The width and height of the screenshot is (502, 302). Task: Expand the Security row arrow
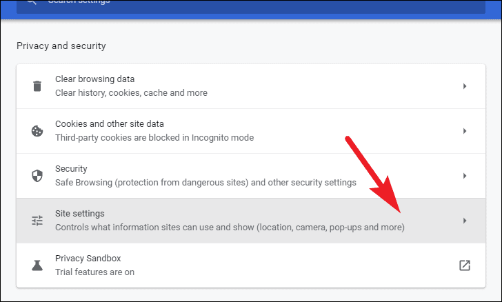465,176
